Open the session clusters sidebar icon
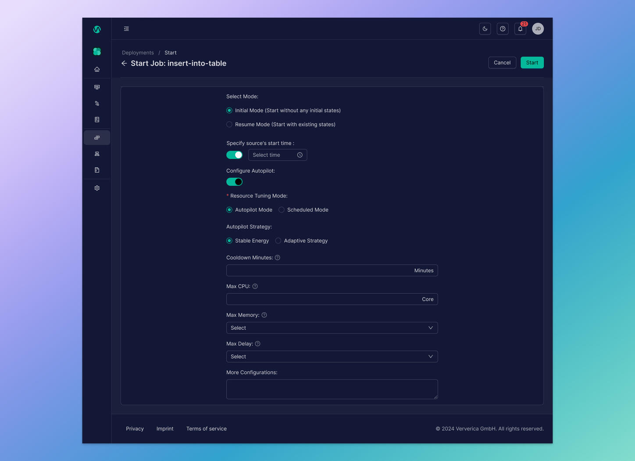The height and width of the screenshot is (461, 635). 96,153
